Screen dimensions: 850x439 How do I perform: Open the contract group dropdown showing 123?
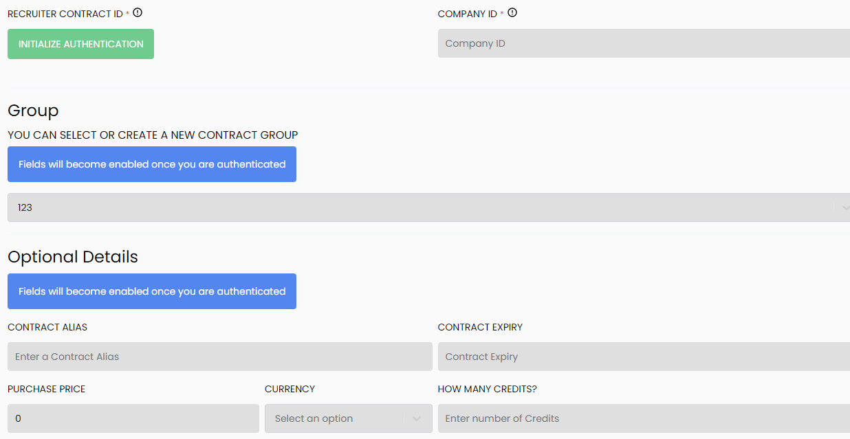pyautogui.click(x=428, y=207)
